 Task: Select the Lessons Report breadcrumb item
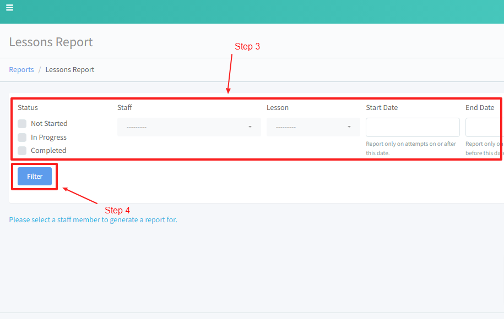point(70,70)
